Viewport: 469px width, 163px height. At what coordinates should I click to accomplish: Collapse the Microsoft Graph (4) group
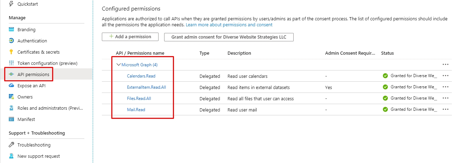[119, 65]
